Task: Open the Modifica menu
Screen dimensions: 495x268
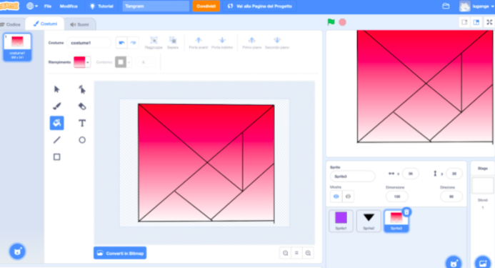Action: [69, 6]
